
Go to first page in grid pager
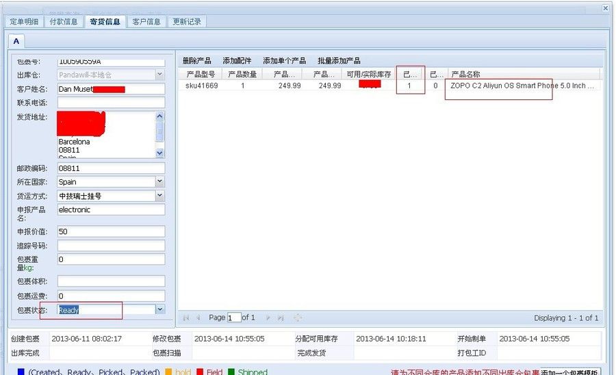coord(186,318)
